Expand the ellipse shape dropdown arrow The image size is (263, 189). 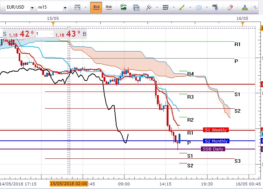(x=207, y=7)
